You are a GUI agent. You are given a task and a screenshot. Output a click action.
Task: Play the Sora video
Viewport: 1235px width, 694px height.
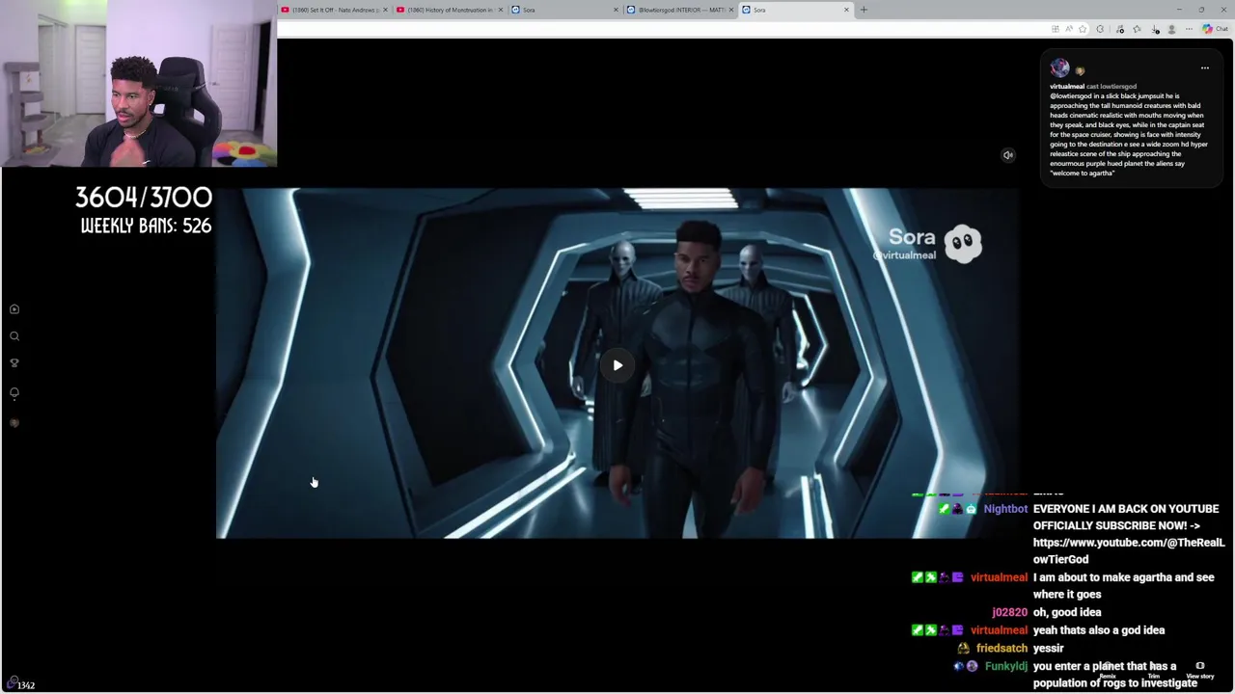pyautogui.click(x=617, y=365)
